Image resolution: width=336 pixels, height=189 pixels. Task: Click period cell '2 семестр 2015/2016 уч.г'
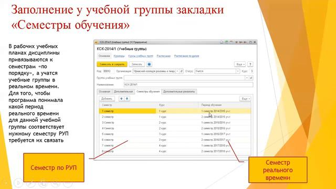point(216,128)
